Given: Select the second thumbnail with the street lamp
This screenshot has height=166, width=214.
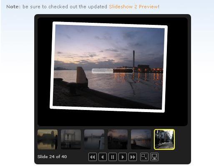Looking at the screenshot, I should point(71,139).
